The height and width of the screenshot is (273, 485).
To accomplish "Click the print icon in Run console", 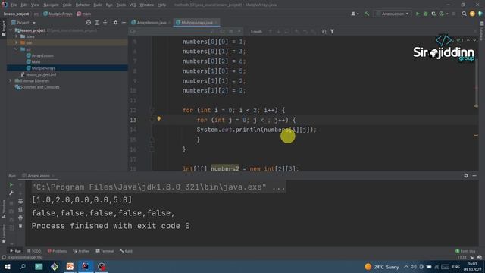I will (20, 218).
